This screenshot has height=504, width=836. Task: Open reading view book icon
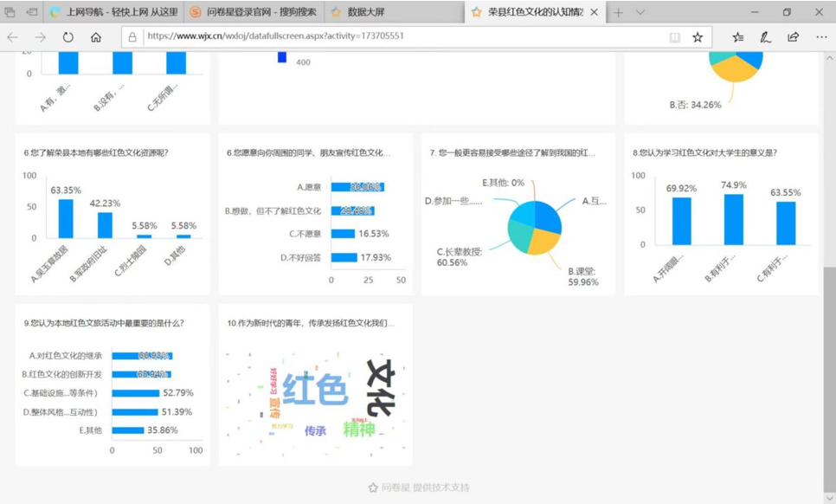point(675,37)
